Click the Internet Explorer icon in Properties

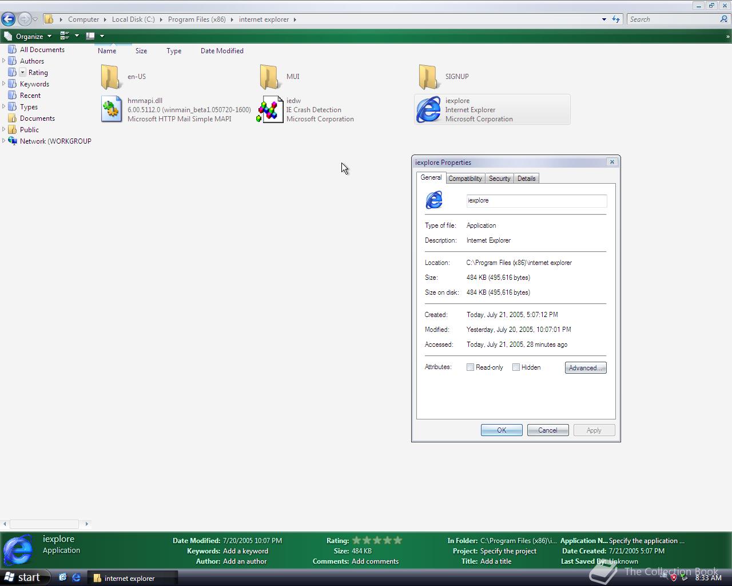pos(434,200)
